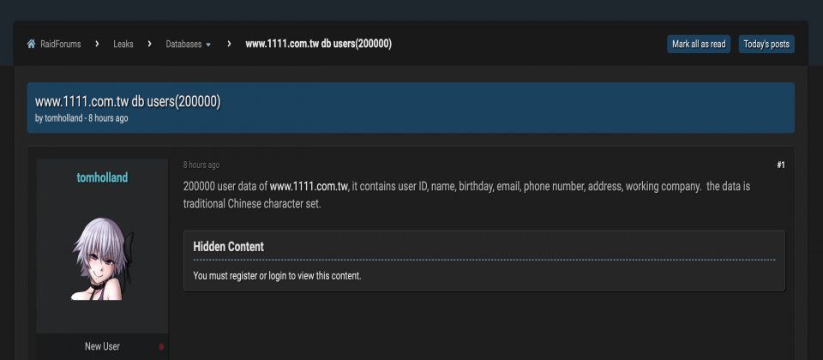The width and height of the screenshot is (823, 360).
Task: Open the post permalink #1
Action: (780, 165)
